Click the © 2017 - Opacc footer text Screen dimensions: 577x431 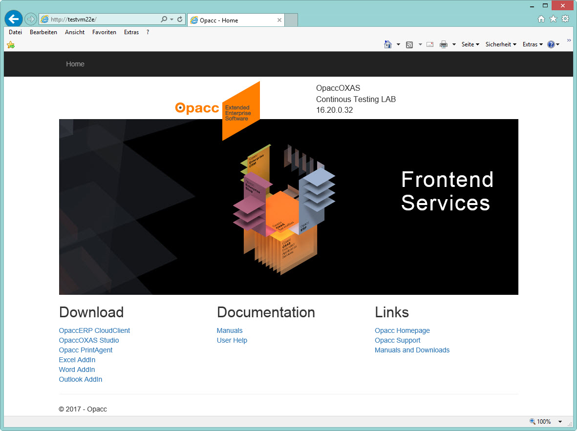click(x=83, y=409)
